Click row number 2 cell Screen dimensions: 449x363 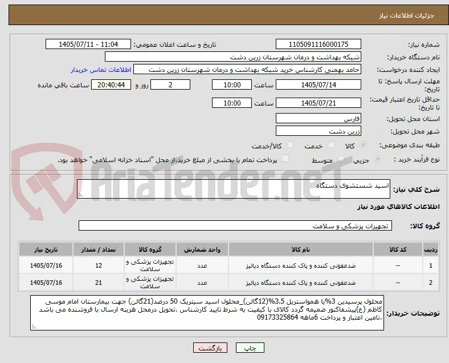pyautogui.click(x=431, y=283)
